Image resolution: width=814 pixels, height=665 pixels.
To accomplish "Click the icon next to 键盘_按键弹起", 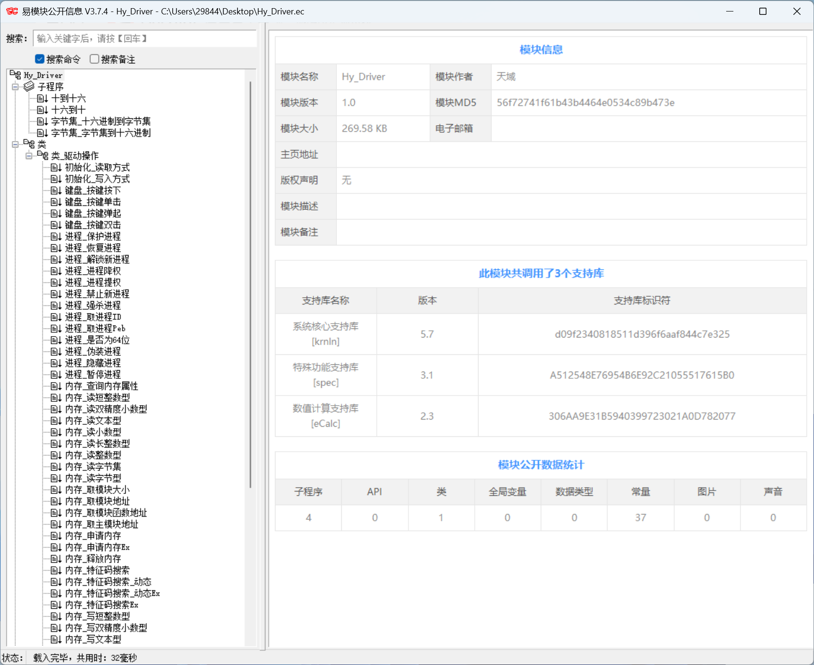I will tap(56, 213).
